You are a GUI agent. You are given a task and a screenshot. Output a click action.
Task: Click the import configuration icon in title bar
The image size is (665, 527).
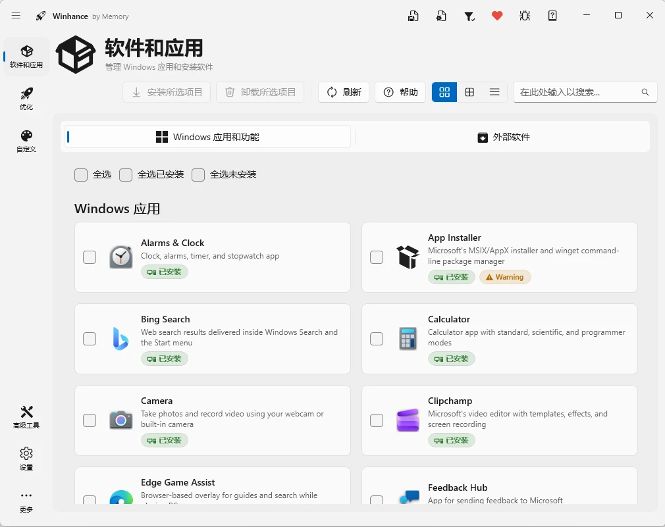441,16
